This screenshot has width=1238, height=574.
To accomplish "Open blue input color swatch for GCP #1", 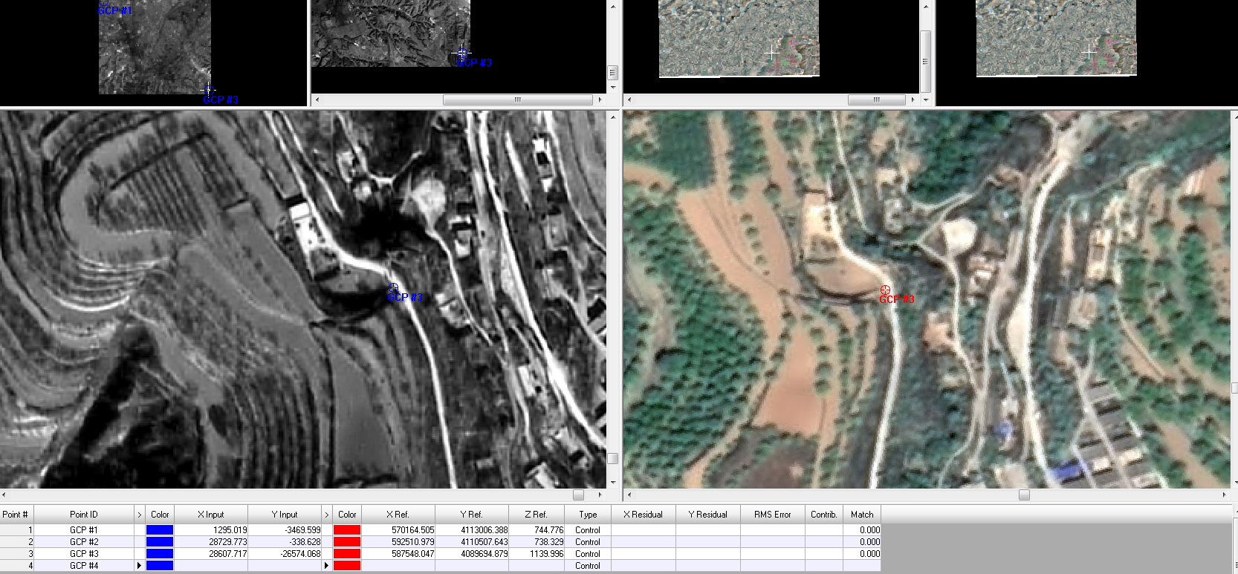I will tap(160, 530).
